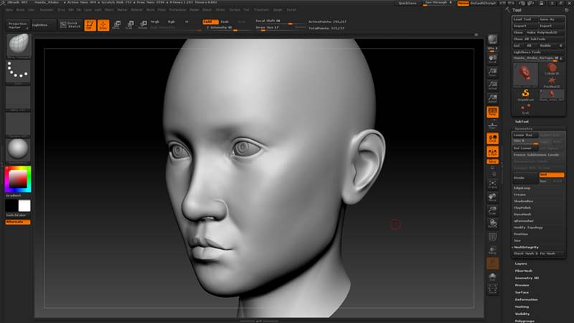
Task: Click the Divide button
Action: [525, 177]
